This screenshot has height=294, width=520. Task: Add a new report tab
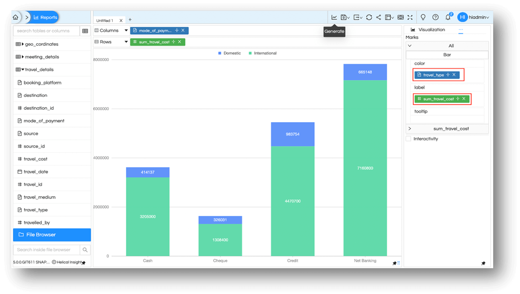tap(130, 20)
